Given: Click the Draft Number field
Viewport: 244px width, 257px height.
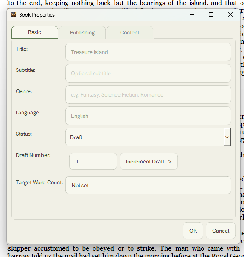Looking at the screenshot, I should click(93, 161).
